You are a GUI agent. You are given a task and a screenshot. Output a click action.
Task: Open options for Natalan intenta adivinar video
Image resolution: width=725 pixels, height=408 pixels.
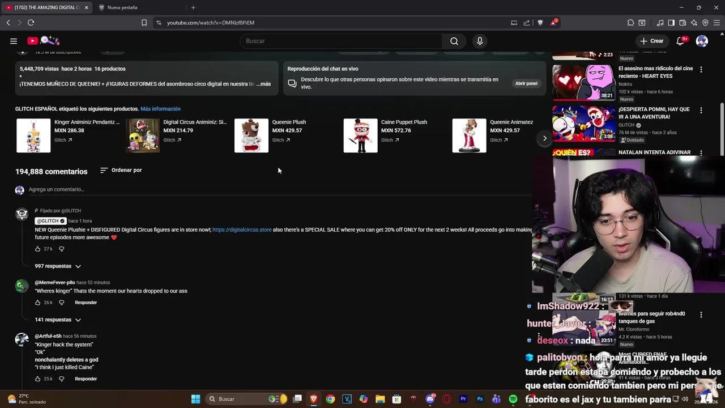(x=701, y=152)
